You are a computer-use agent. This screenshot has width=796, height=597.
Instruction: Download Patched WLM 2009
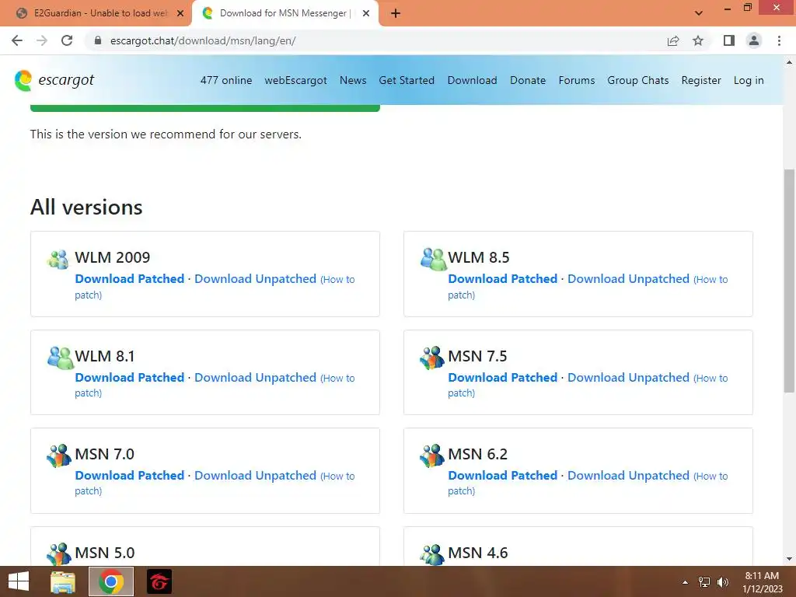[130, 279]
